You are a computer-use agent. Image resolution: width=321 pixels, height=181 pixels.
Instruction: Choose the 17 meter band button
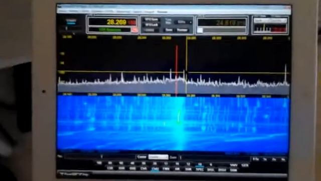click(166, 164)
